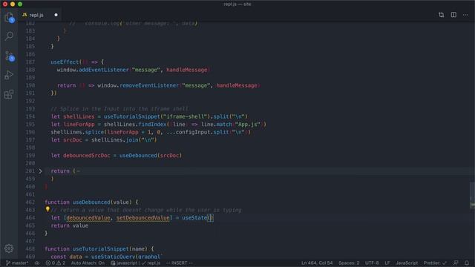Click the Ln 464, Col 54 cursor position
Viewport: 475px width, 267px height.
pos(317,263)
